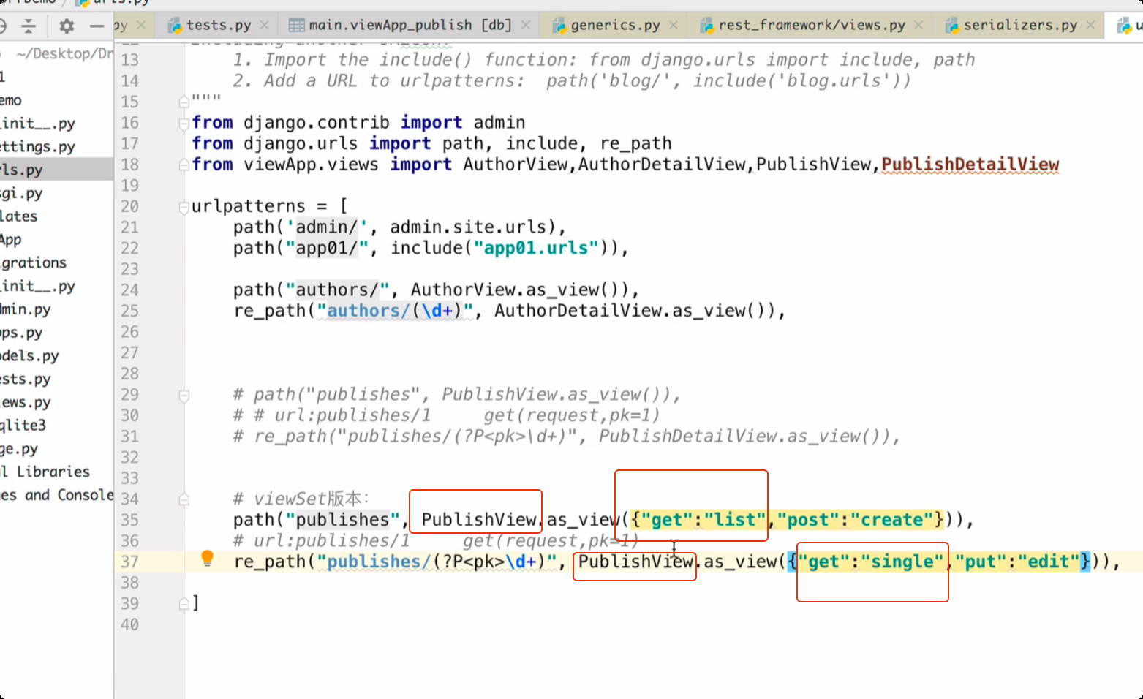Click AuthorView in the line 18 import
Screen dimensions: 1143x699
pos(515,165)
